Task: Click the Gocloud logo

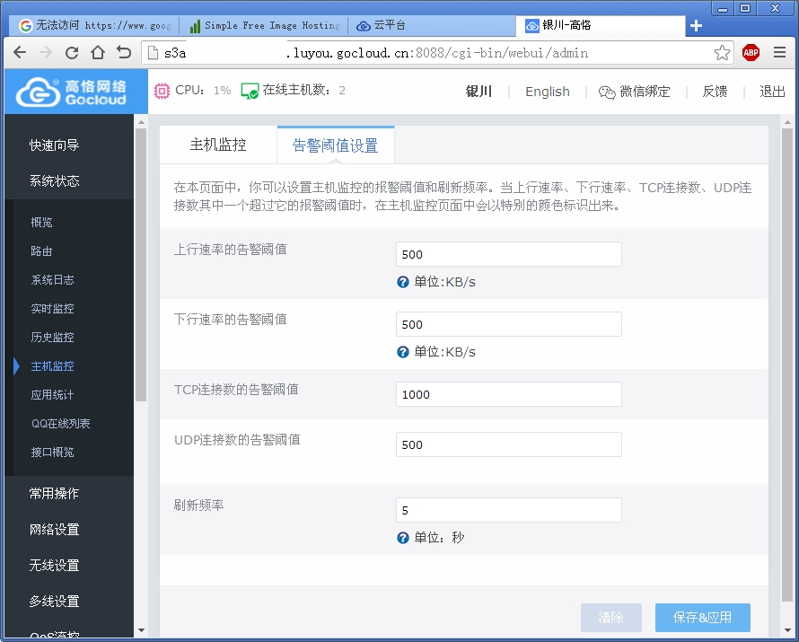Action: [71, 92]
